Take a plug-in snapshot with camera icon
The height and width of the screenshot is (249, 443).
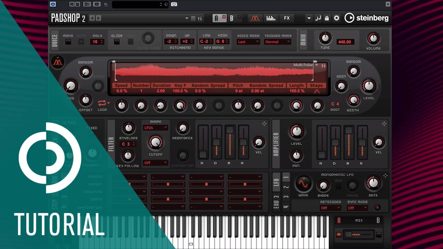[x=174, y=4]
